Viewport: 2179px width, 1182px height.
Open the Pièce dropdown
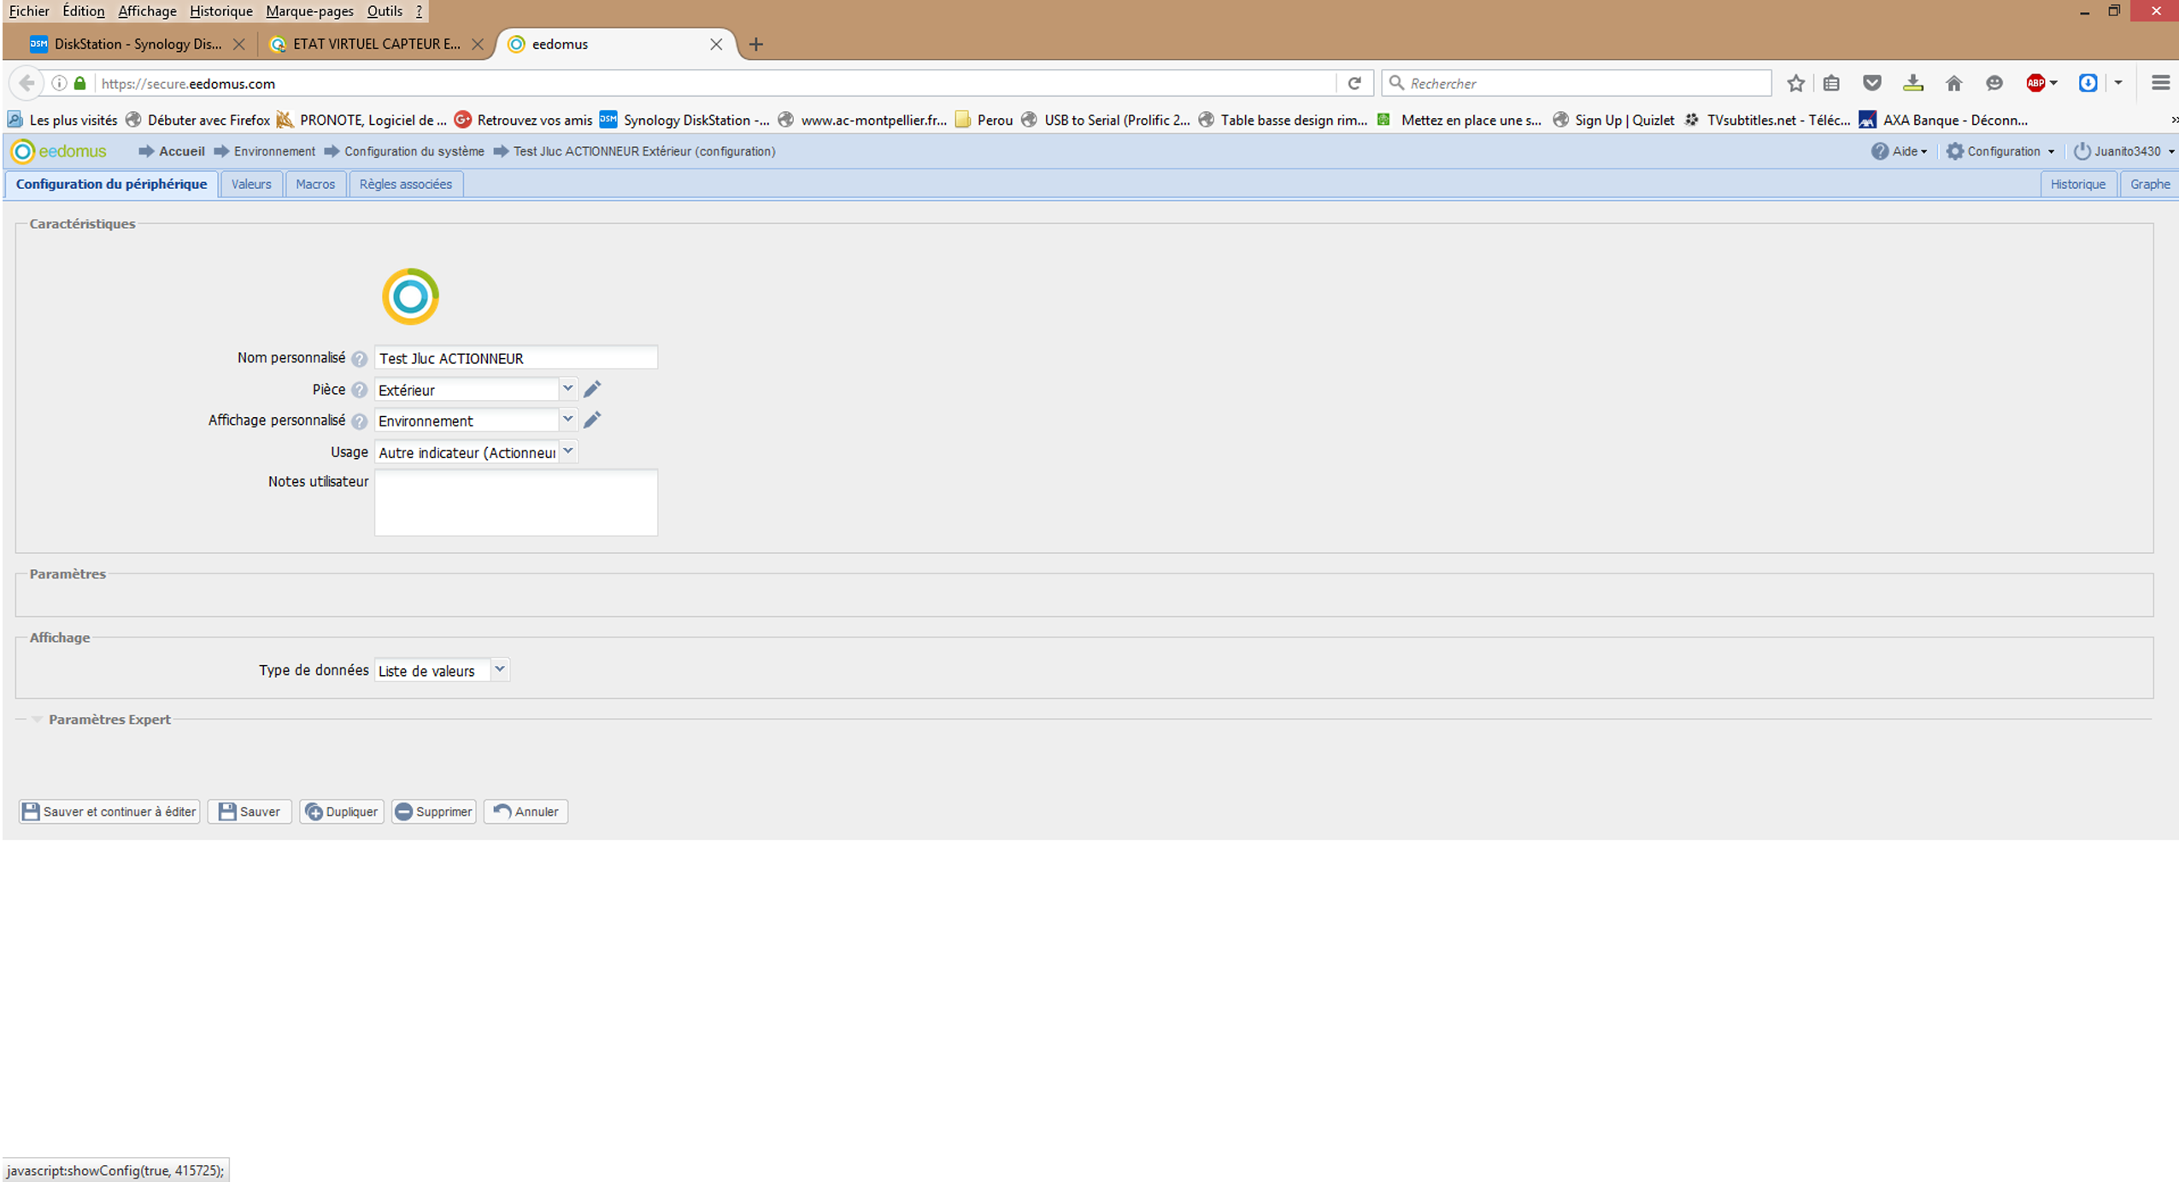point(567,389)
